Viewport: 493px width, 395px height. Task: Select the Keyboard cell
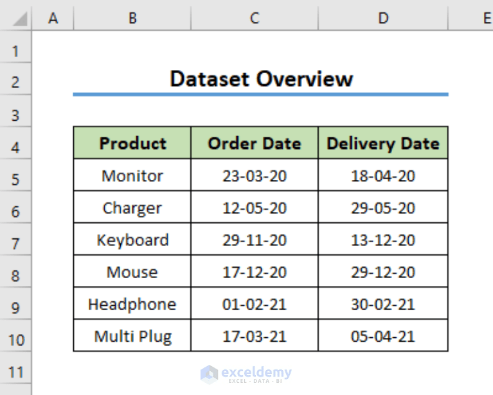132,240
